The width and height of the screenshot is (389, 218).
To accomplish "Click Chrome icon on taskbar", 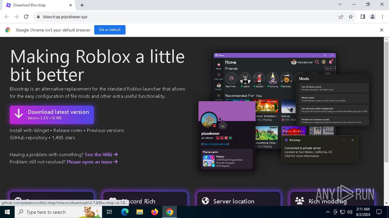I will (x=169, y=212).
